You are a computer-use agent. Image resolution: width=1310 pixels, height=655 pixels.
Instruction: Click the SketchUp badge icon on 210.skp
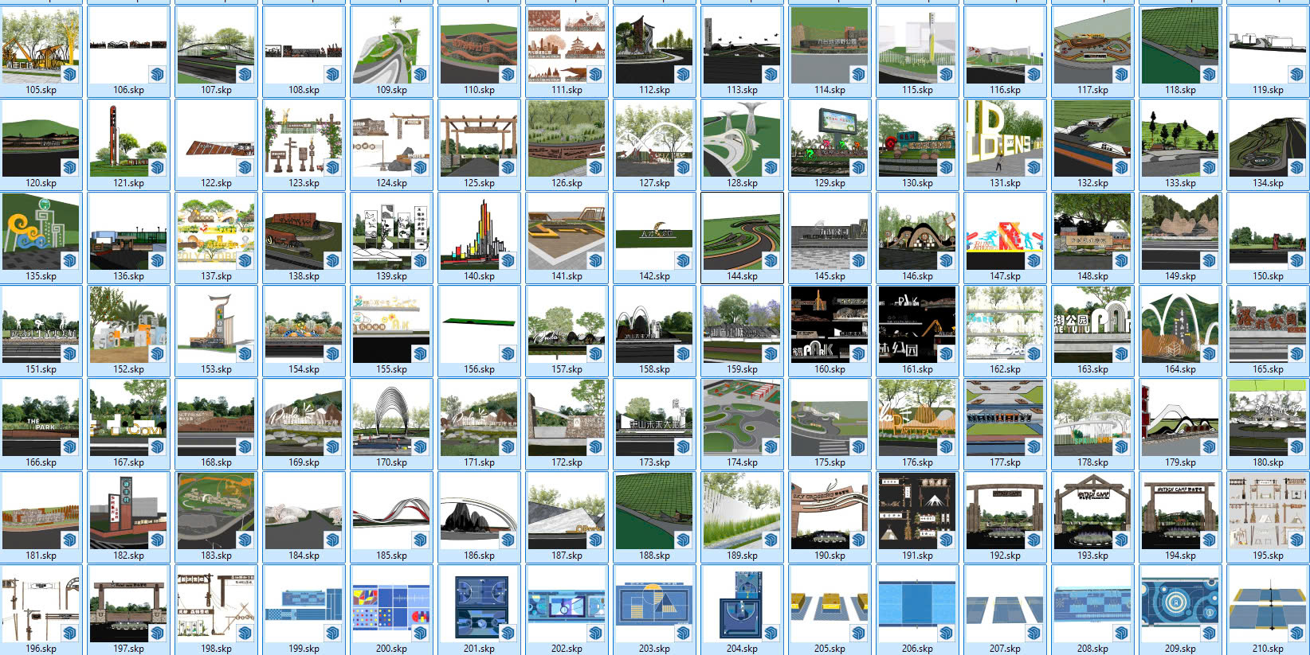(x=1296, y=634)
